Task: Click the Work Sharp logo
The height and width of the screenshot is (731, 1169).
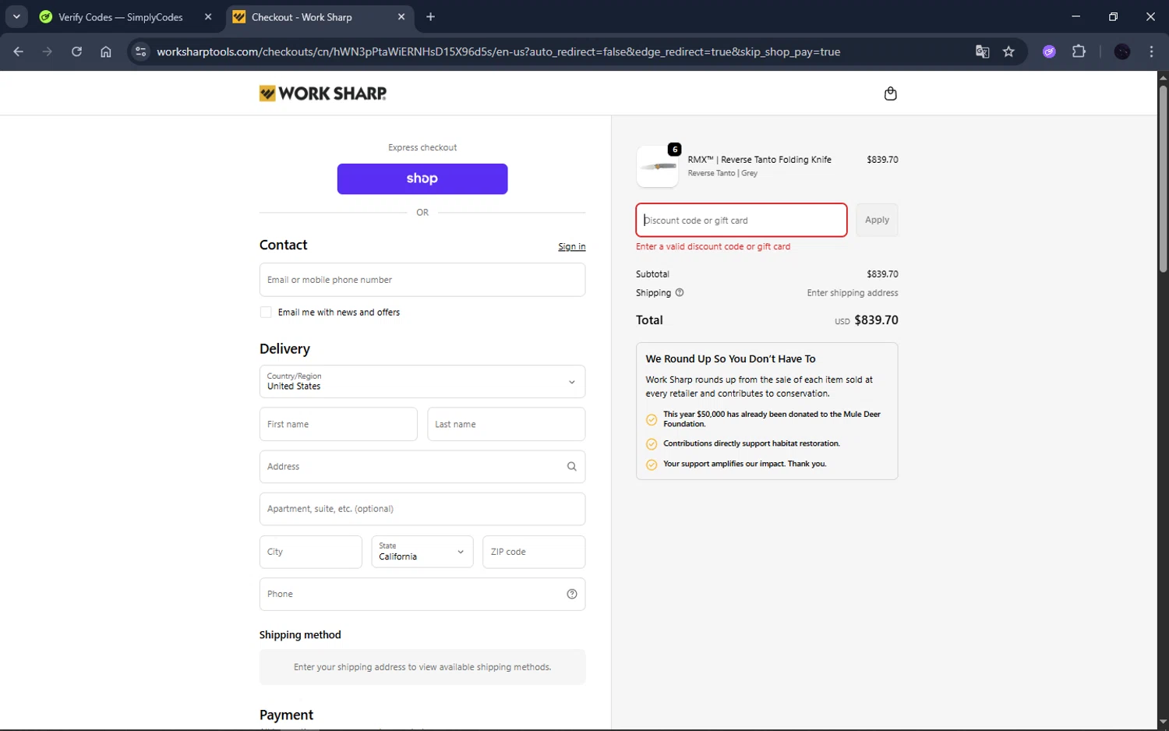Action: tap(323, 94)
